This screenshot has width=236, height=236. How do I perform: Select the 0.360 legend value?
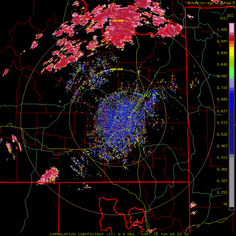pyautogui.click(x=222, y=169)
